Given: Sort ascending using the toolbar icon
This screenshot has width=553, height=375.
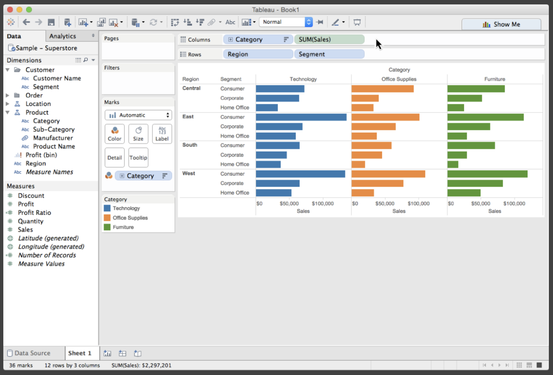Looking at the screenshot, I should pyautogui.click(x=188, y=22).
